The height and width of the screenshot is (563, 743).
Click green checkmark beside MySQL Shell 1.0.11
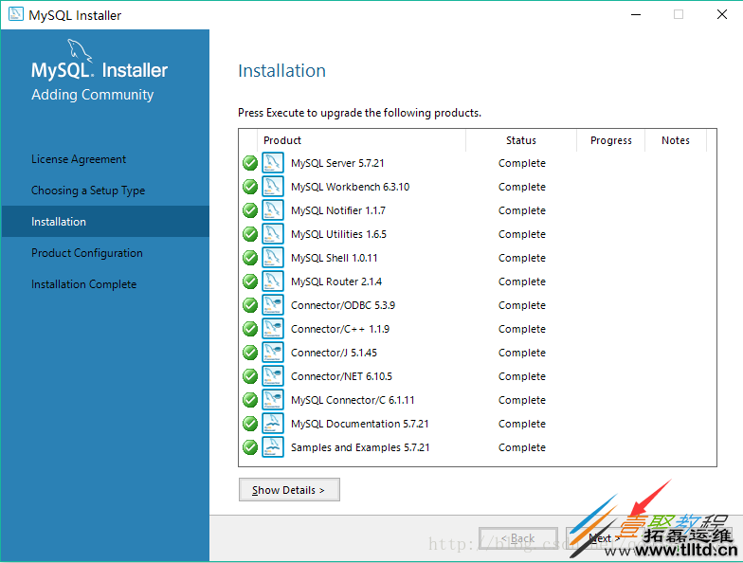click(250, 258)
